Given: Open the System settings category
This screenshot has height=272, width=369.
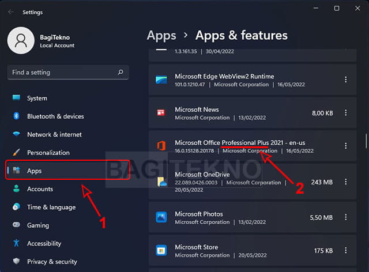Looking at the screenshot, I should (x=68, y=98).
